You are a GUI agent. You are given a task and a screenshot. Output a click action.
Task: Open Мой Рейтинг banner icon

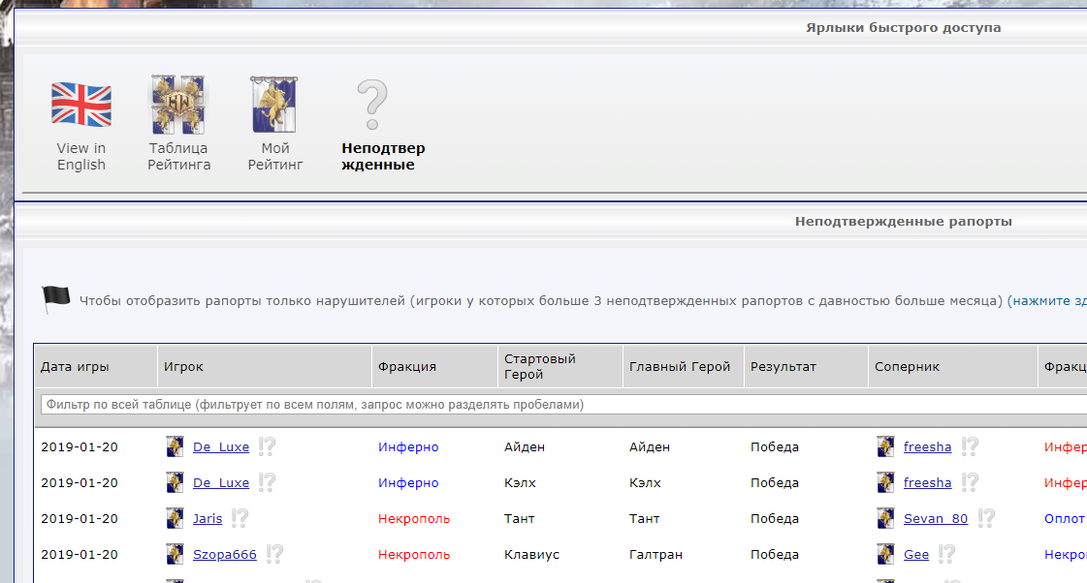pyautogui.click(x=274, y=105)
